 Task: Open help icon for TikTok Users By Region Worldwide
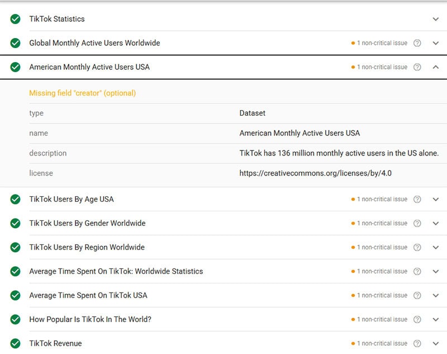point(417,247)
